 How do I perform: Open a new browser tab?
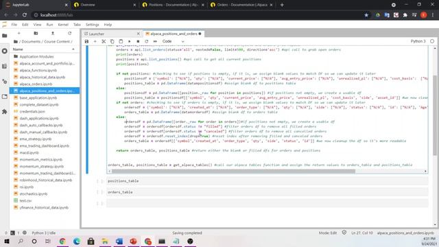[x=282, y=5]
